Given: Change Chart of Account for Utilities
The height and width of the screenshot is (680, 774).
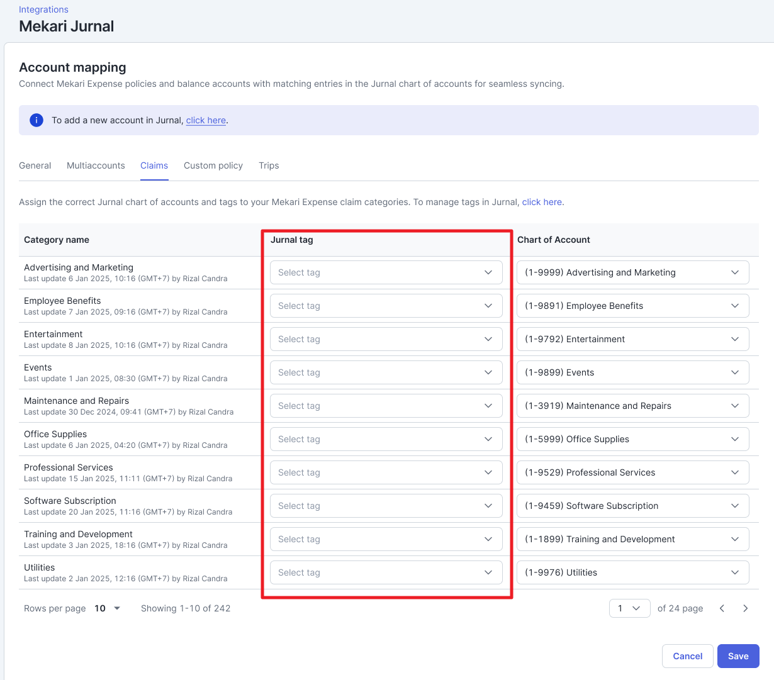Looking at the screenshot, I should click(633, 572).
